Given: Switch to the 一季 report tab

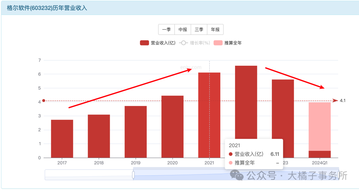Looking at the screenshot, I should (x=167, y=30).
